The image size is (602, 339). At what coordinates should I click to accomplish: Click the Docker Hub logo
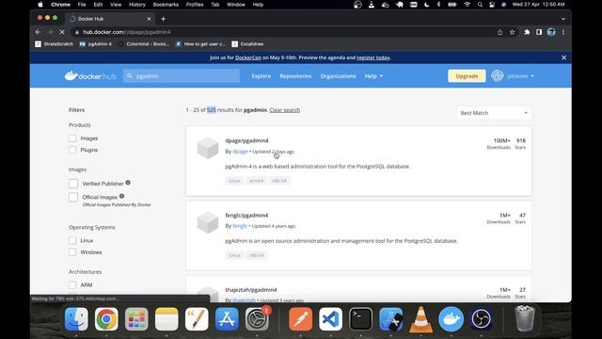[x=90, y=76]
